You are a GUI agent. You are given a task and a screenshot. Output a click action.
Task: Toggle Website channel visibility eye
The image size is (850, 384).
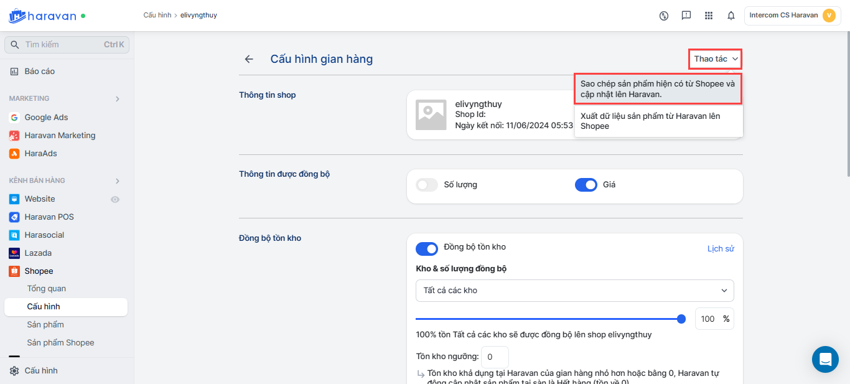point(115,199)
